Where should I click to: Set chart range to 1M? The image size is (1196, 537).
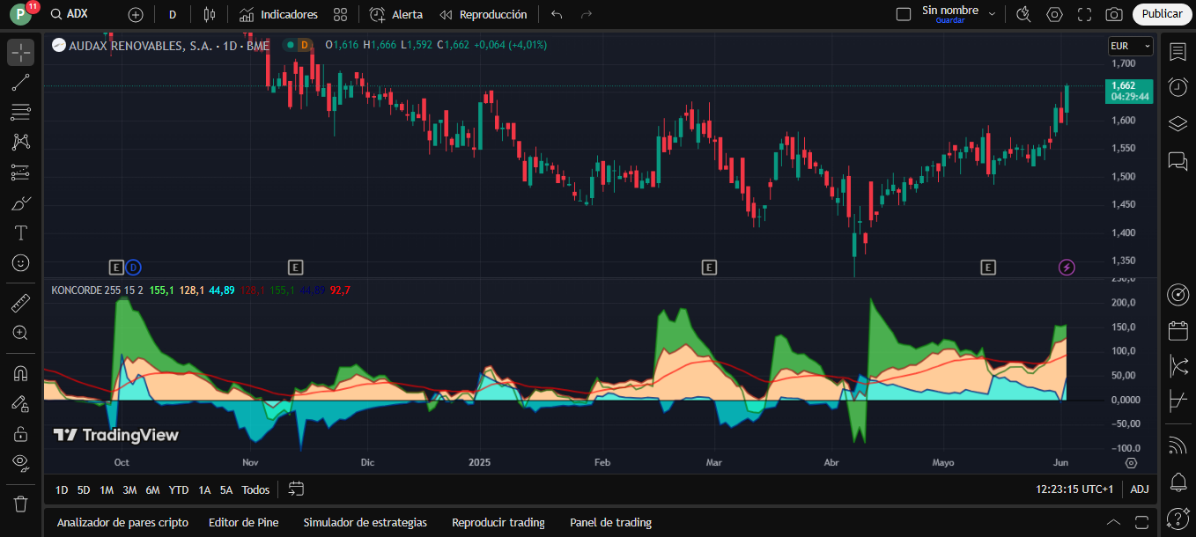107,489
